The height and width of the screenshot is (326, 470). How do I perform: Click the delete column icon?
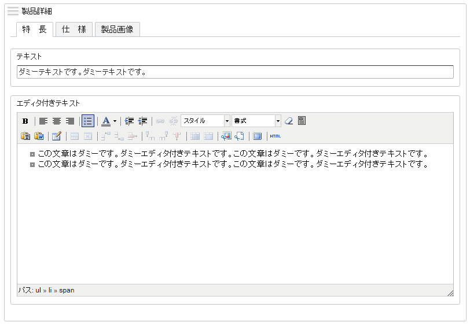(177, 136)
